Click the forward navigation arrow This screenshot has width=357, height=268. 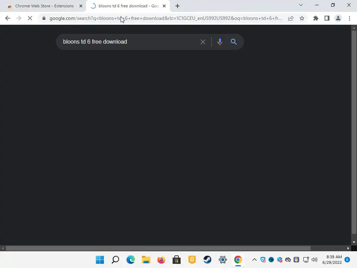pos(19,18)
